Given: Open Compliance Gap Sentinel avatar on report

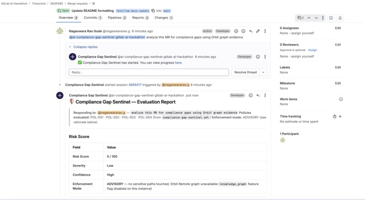Looking at the screenshot, I should point(60,95).
